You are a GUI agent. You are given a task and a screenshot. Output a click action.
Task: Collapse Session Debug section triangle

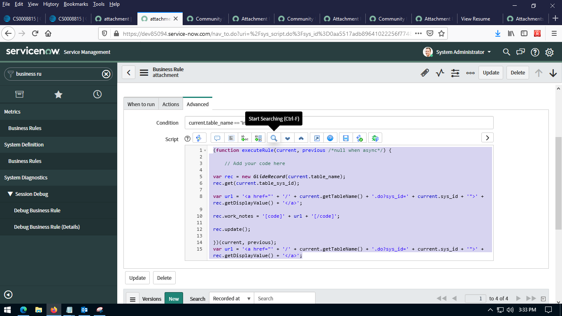coord(10,194)
